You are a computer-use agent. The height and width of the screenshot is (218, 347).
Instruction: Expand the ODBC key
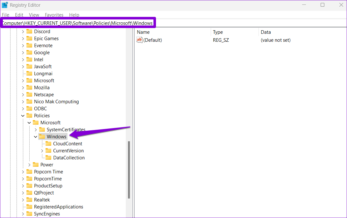click(23, 109)
